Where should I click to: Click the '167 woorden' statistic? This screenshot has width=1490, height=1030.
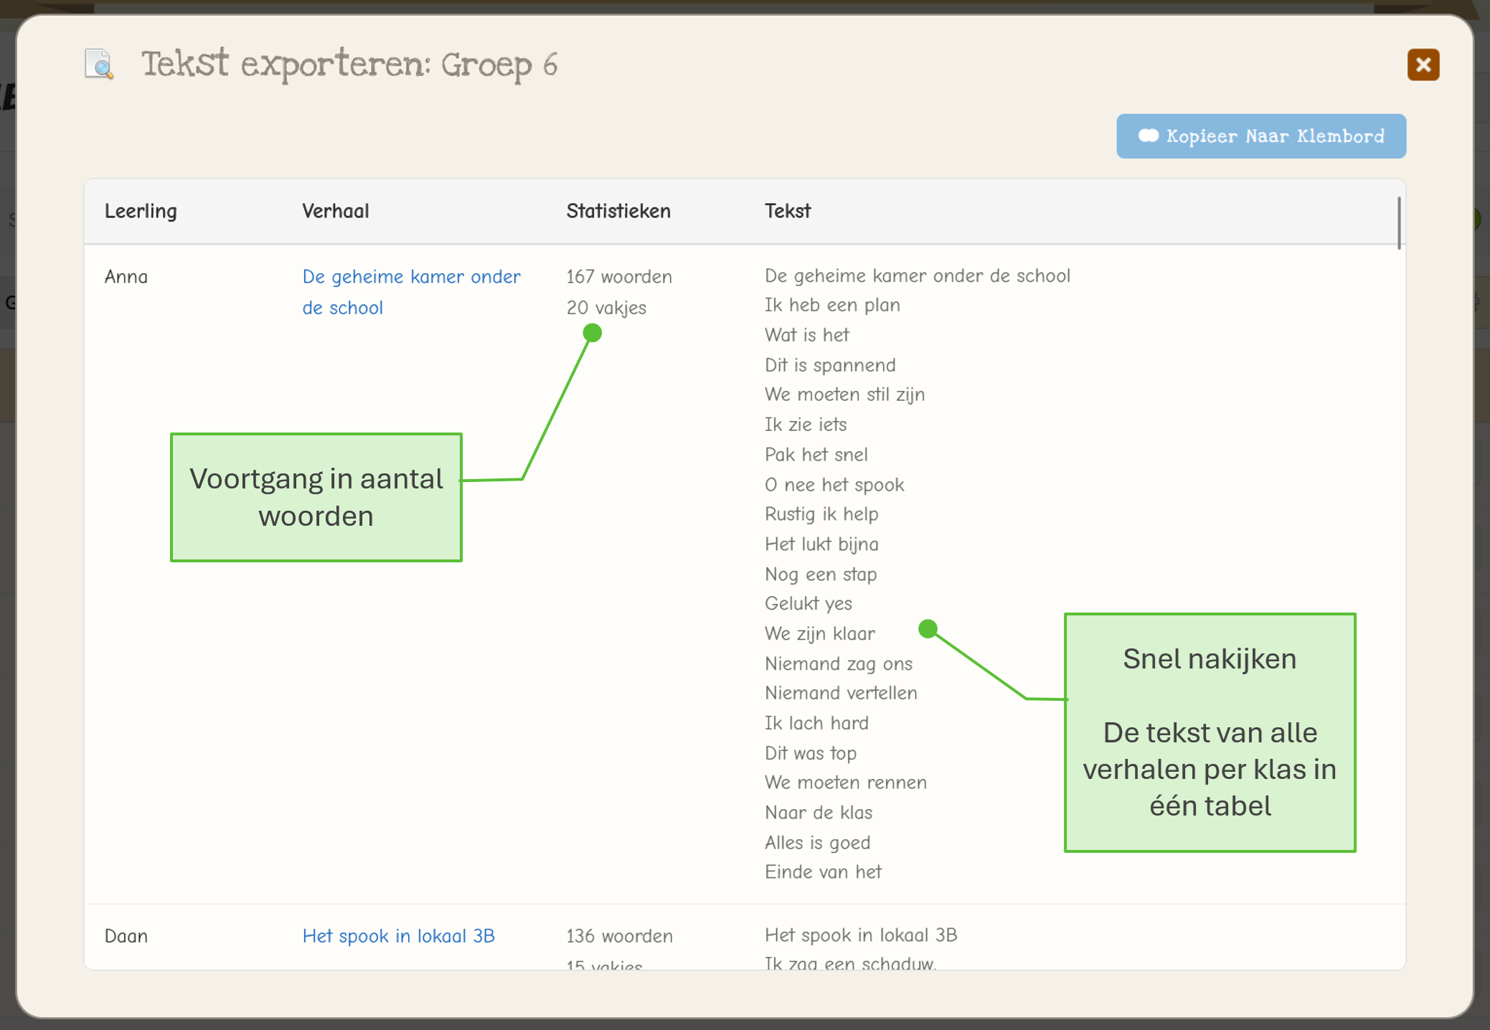(618, 277)
